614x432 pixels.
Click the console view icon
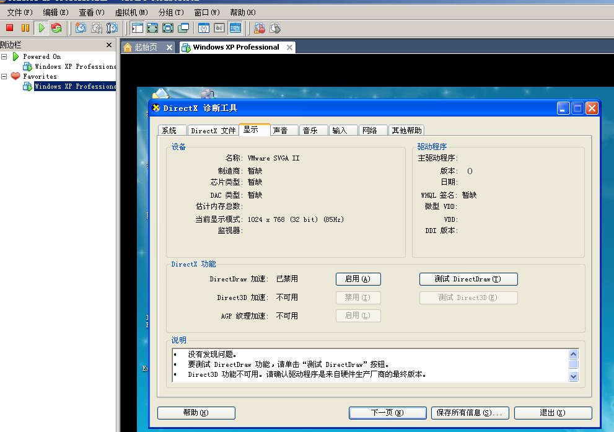(x=235, y=28)
